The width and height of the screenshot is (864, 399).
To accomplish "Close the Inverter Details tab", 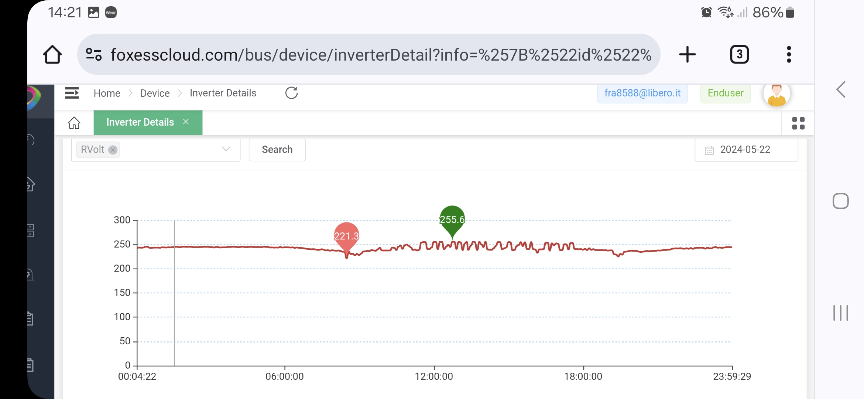I will (186, 122).
